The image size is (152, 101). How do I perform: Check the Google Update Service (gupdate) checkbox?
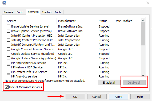point(8,54)
